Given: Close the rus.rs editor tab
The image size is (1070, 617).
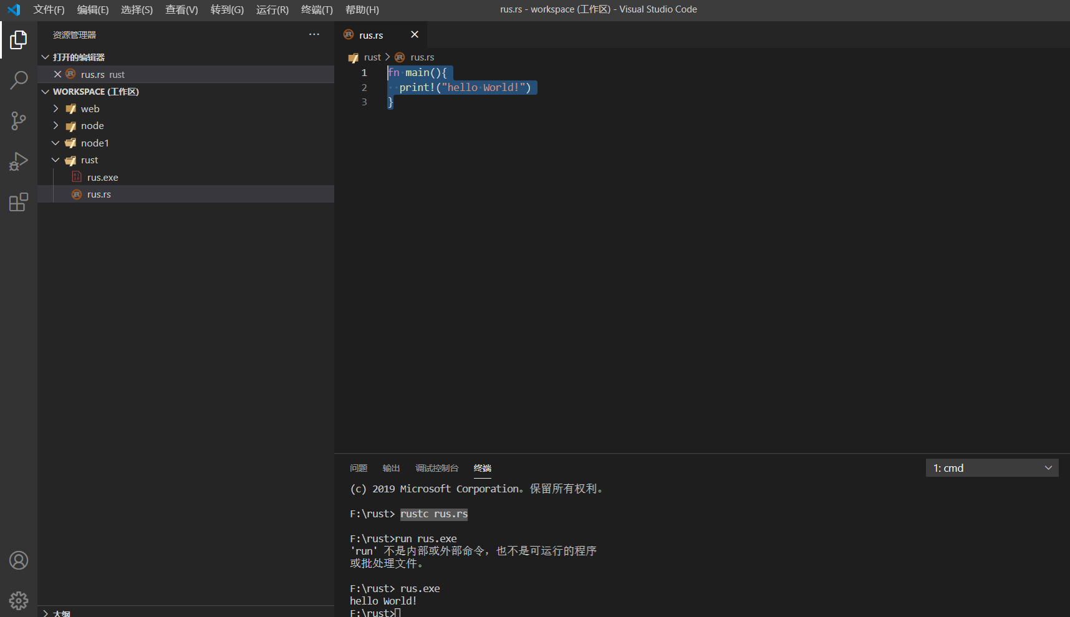Looking at the screenshot, I should (414, 34).
